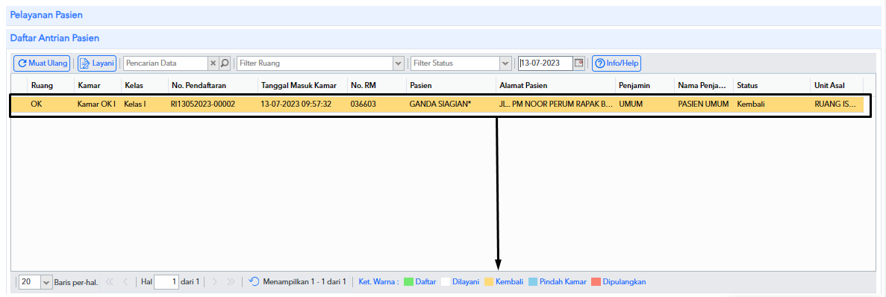Click the Kamar OK I cell
Screen dimensions: 886x297
[x=97, y=104]
